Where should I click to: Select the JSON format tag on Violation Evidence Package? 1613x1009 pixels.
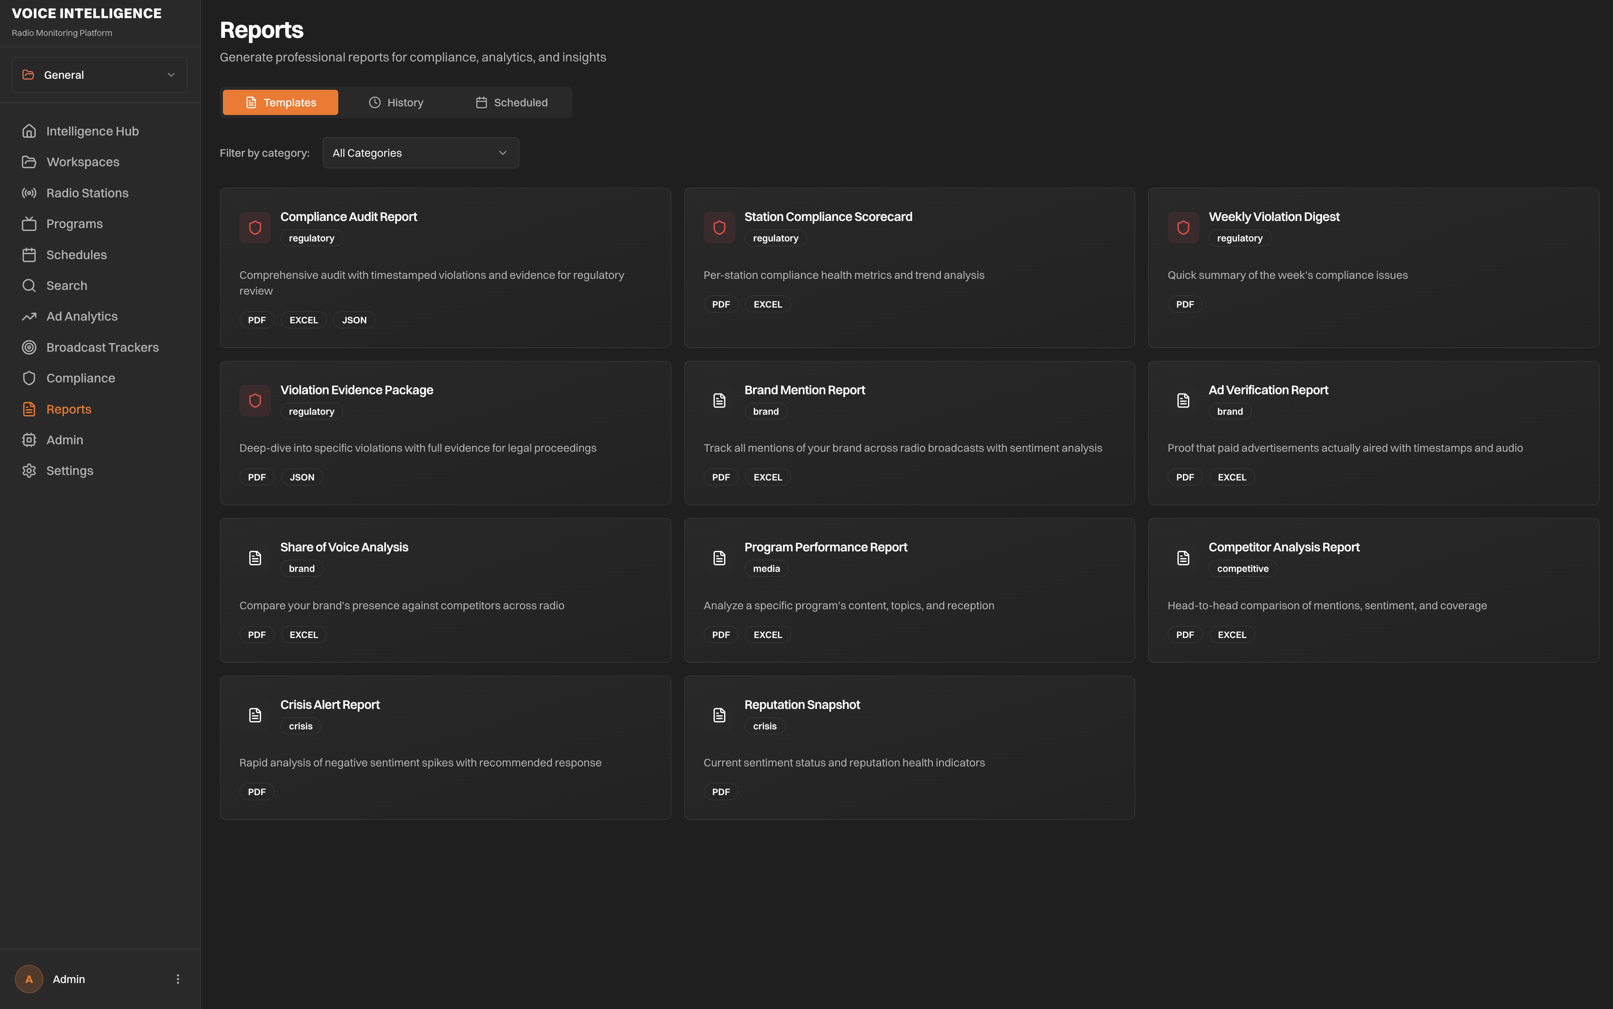pyautogui.click(x=302, y=477)
